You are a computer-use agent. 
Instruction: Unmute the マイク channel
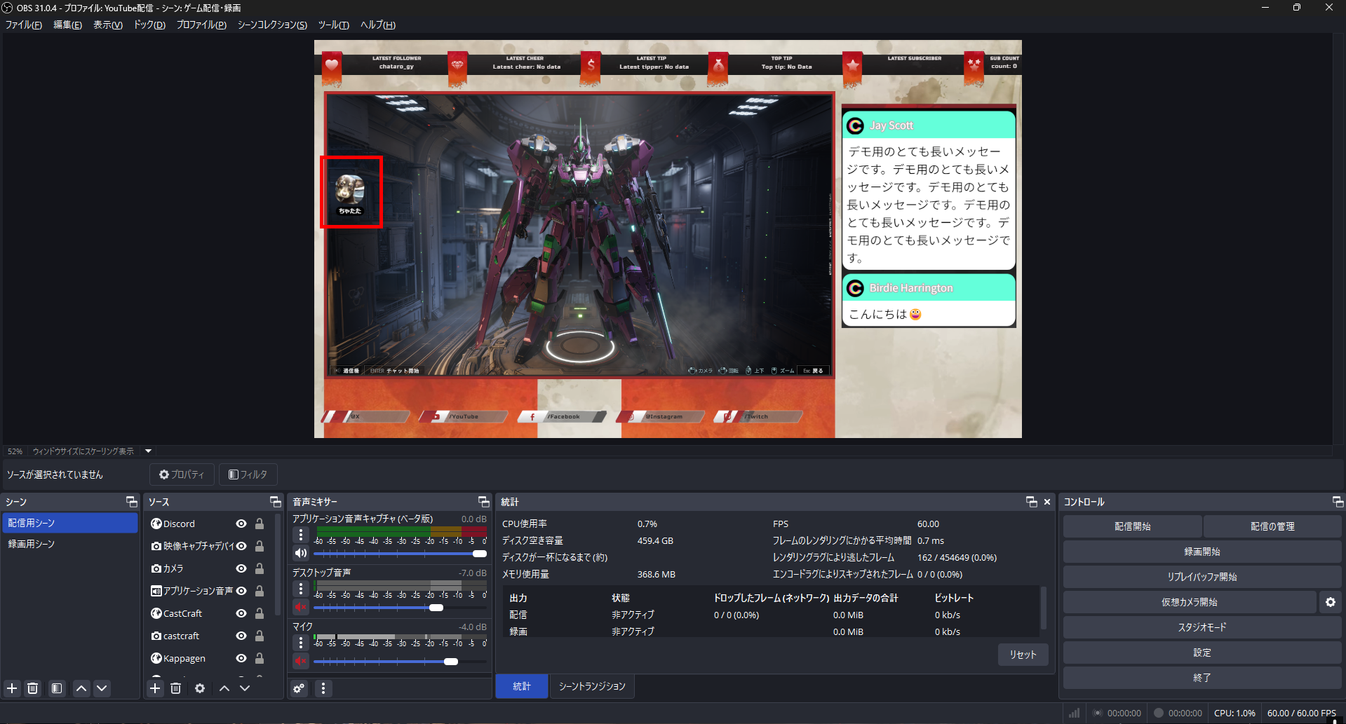pyautogui.click(x=301, y=661)
